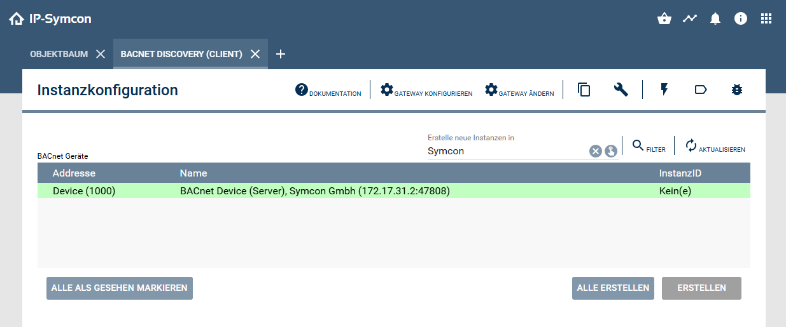Click Gateway ändern
Viewport: 786px width, 327px height.
click(519, 91)
